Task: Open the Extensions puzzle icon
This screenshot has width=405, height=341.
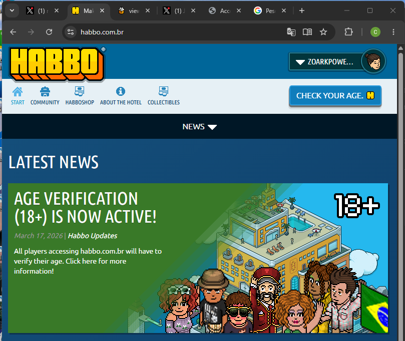Action: tap(348, 32)
